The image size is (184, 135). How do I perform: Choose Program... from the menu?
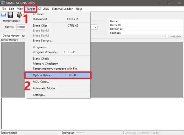[x=58, y=47]
